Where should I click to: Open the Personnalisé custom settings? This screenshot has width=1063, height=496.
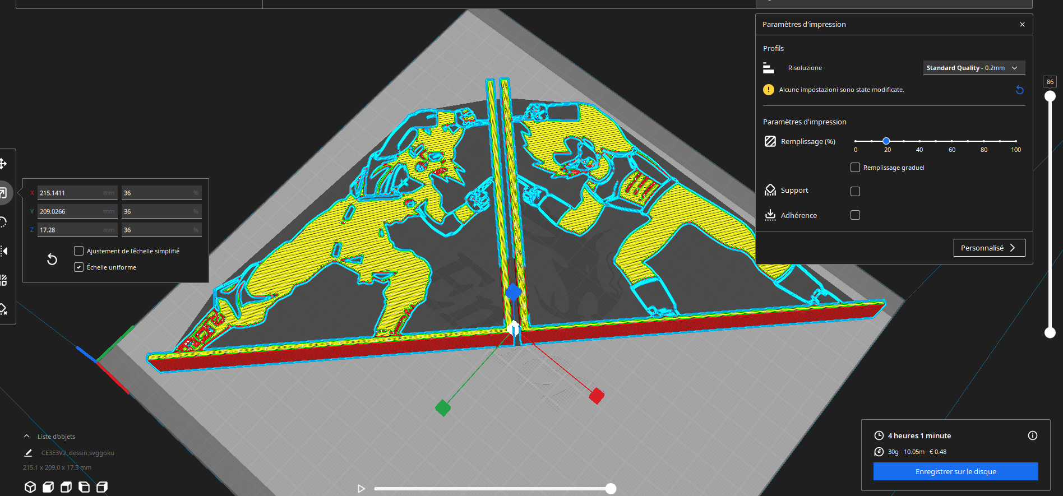click(x=989, y=248)
